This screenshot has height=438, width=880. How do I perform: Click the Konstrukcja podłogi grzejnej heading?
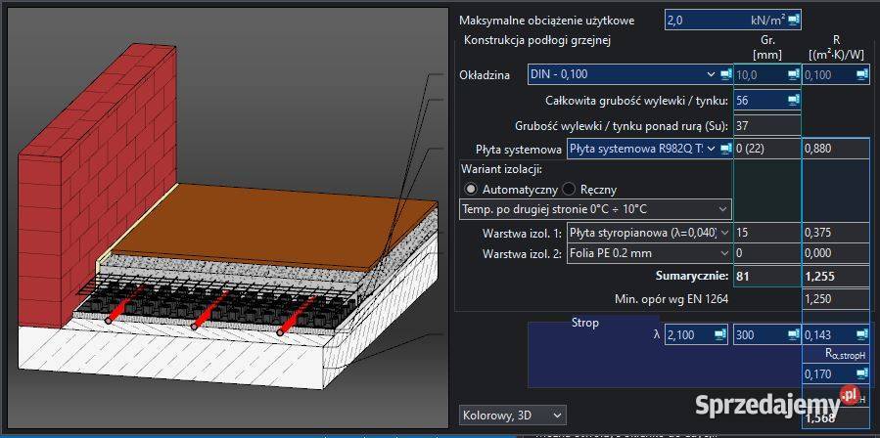[x=537, y=40]
